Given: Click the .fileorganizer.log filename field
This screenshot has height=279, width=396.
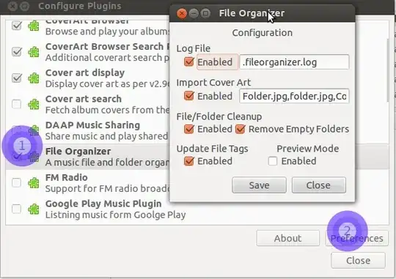Looking at the screenshot, I should [294, 62].
